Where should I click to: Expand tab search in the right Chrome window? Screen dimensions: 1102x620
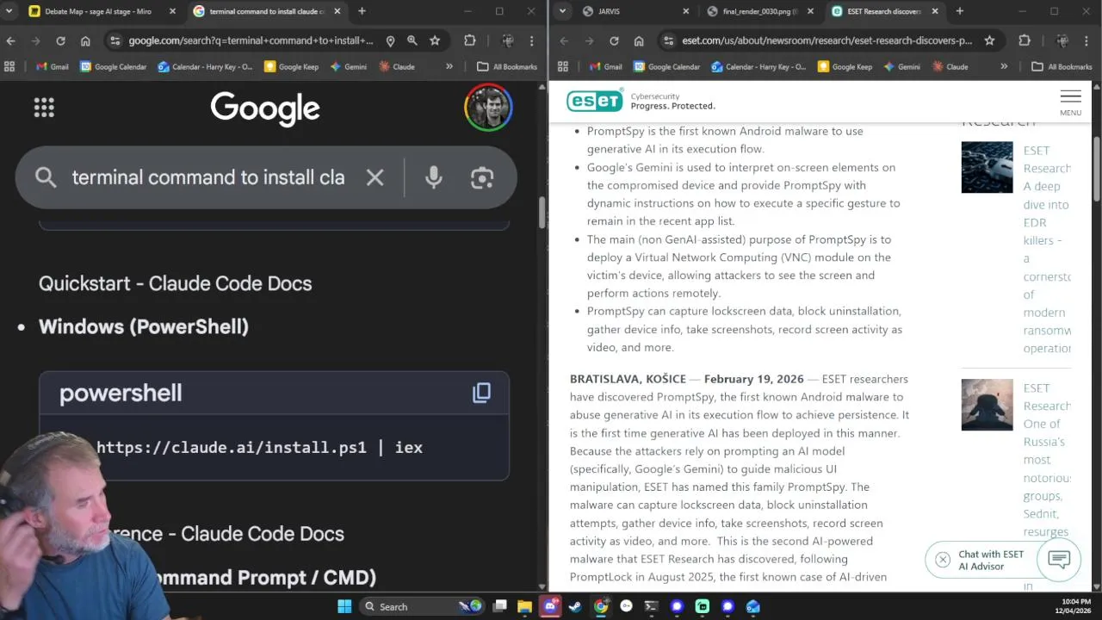tap(562, 11)
